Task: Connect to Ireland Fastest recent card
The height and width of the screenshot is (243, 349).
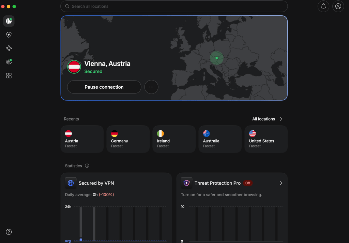Action: [x=174, y=139]
